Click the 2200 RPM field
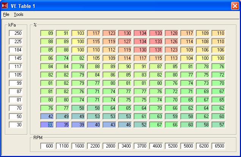The image size is (241, 157). coord(95,146)
